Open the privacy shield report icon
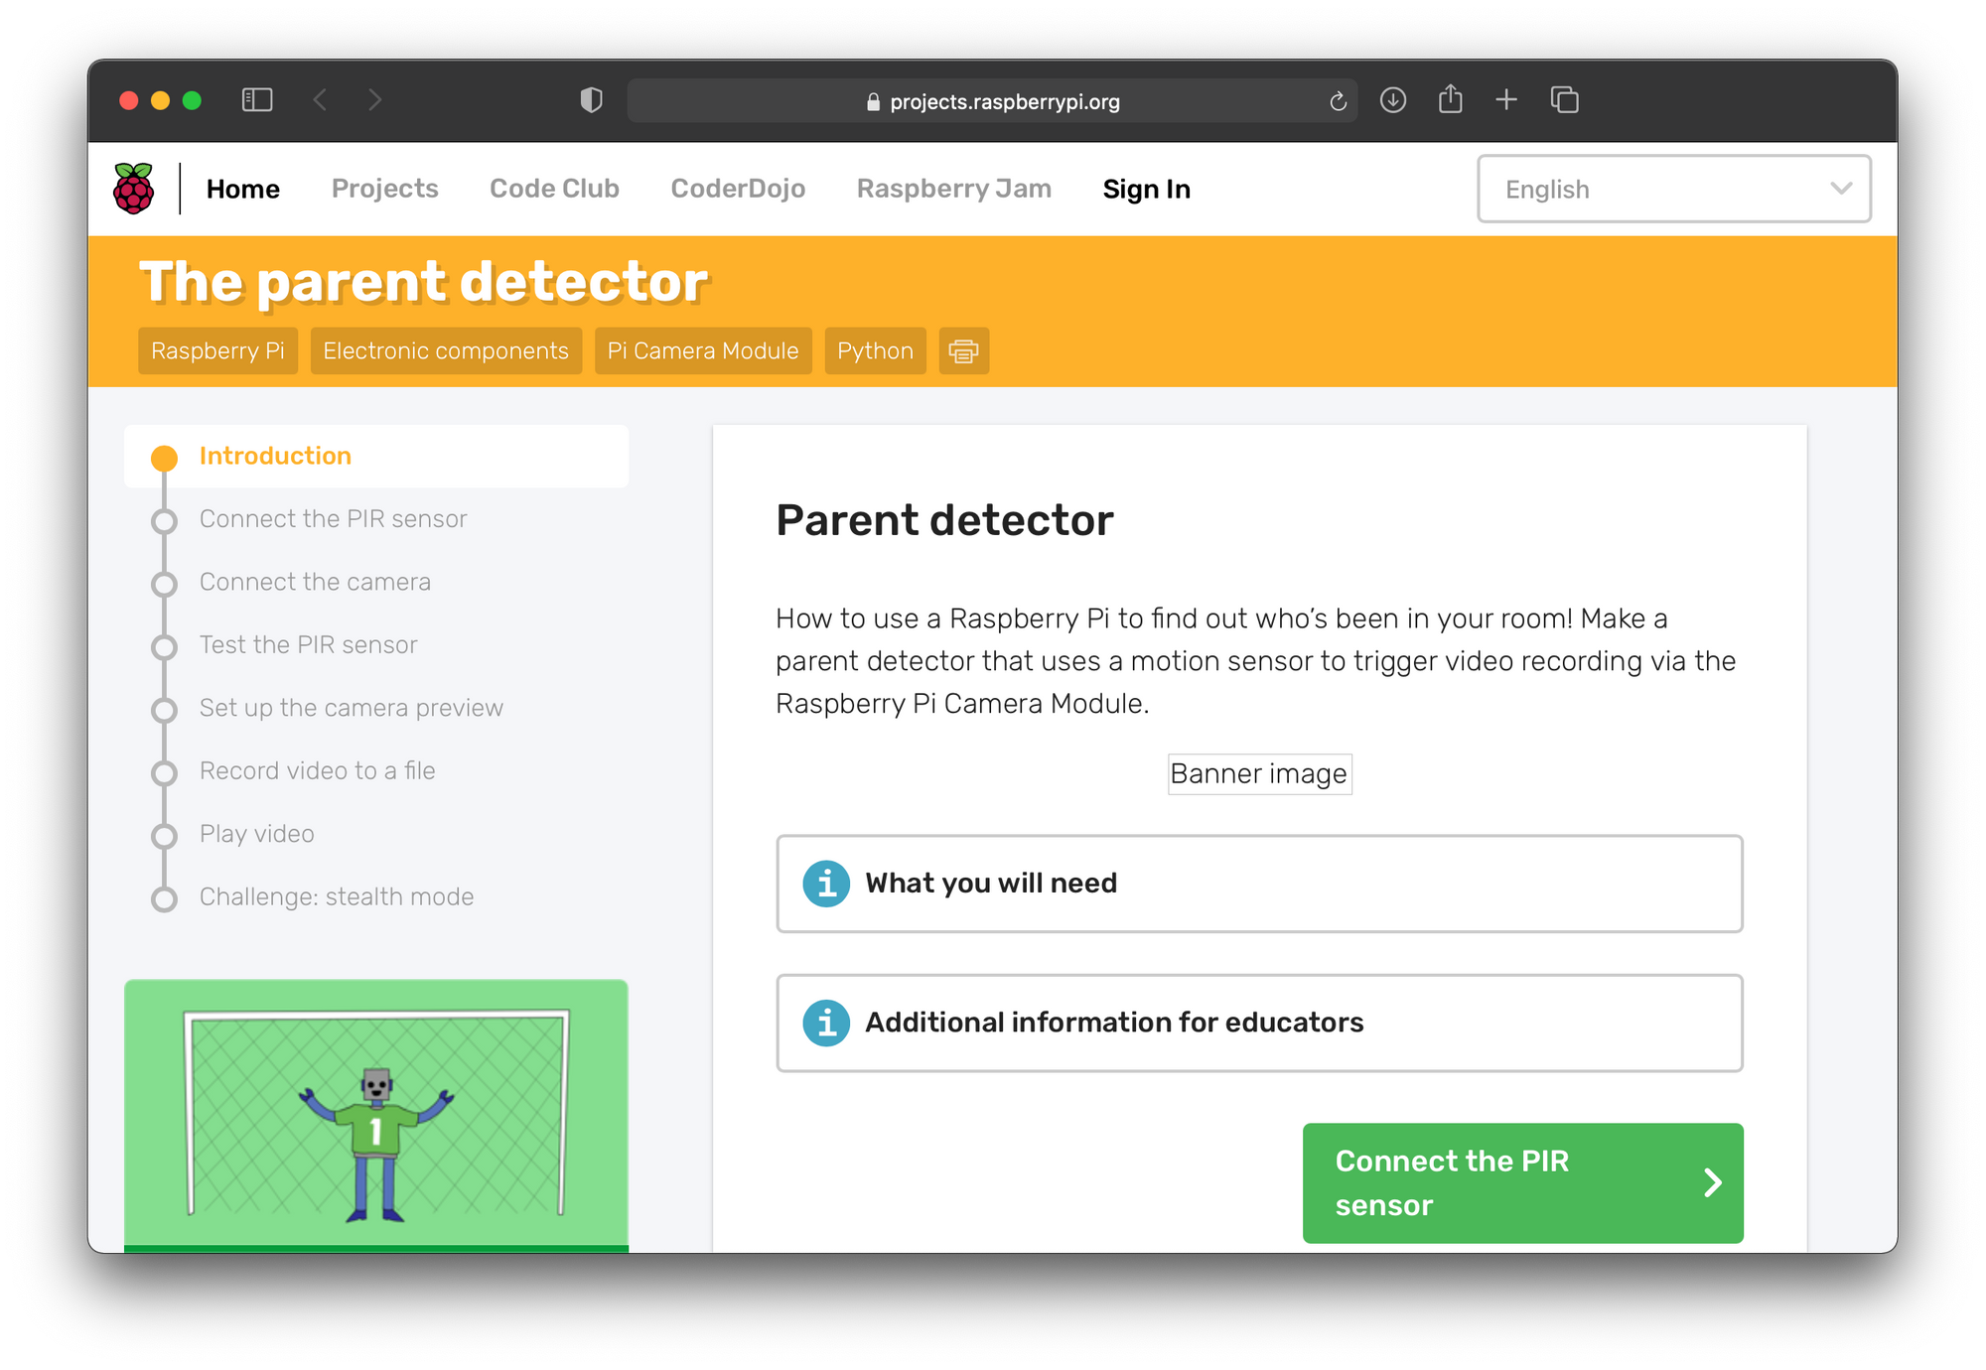This screenshot has width=1986, height=1370. pyautogui.click(x=592, y=100)
